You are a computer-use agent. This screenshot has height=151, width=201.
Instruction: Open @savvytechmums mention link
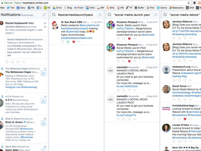[90, 25]
